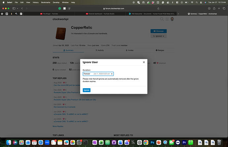The image size is (228, 147).
Task: Open Photos from the Dock
Action: point(73,142)
